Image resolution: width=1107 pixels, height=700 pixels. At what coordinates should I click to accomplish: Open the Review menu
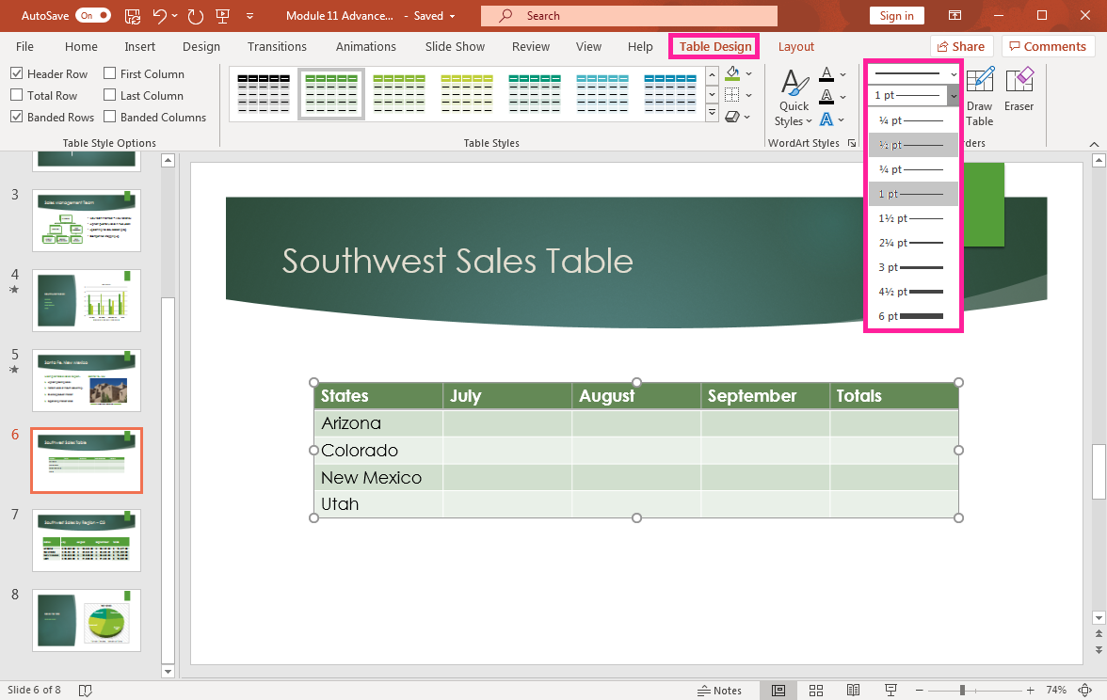[530, 46]
